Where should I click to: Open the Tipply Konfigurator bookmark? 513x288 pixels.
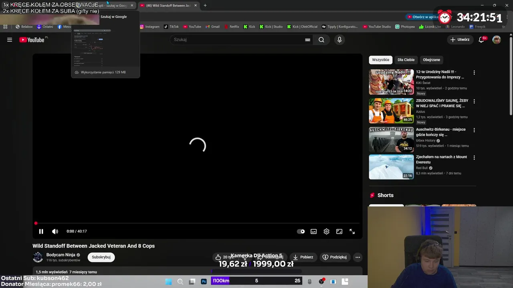pos(340,27)
